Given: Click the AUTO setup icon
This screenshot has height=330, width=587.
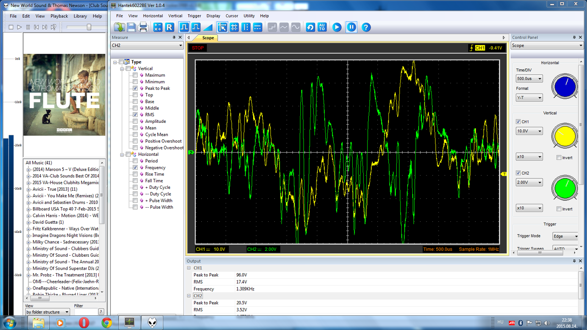Looking at the screenshot, I should click(x=322, y=27).
